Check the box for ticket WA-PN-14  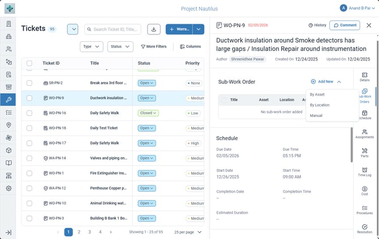29,158
